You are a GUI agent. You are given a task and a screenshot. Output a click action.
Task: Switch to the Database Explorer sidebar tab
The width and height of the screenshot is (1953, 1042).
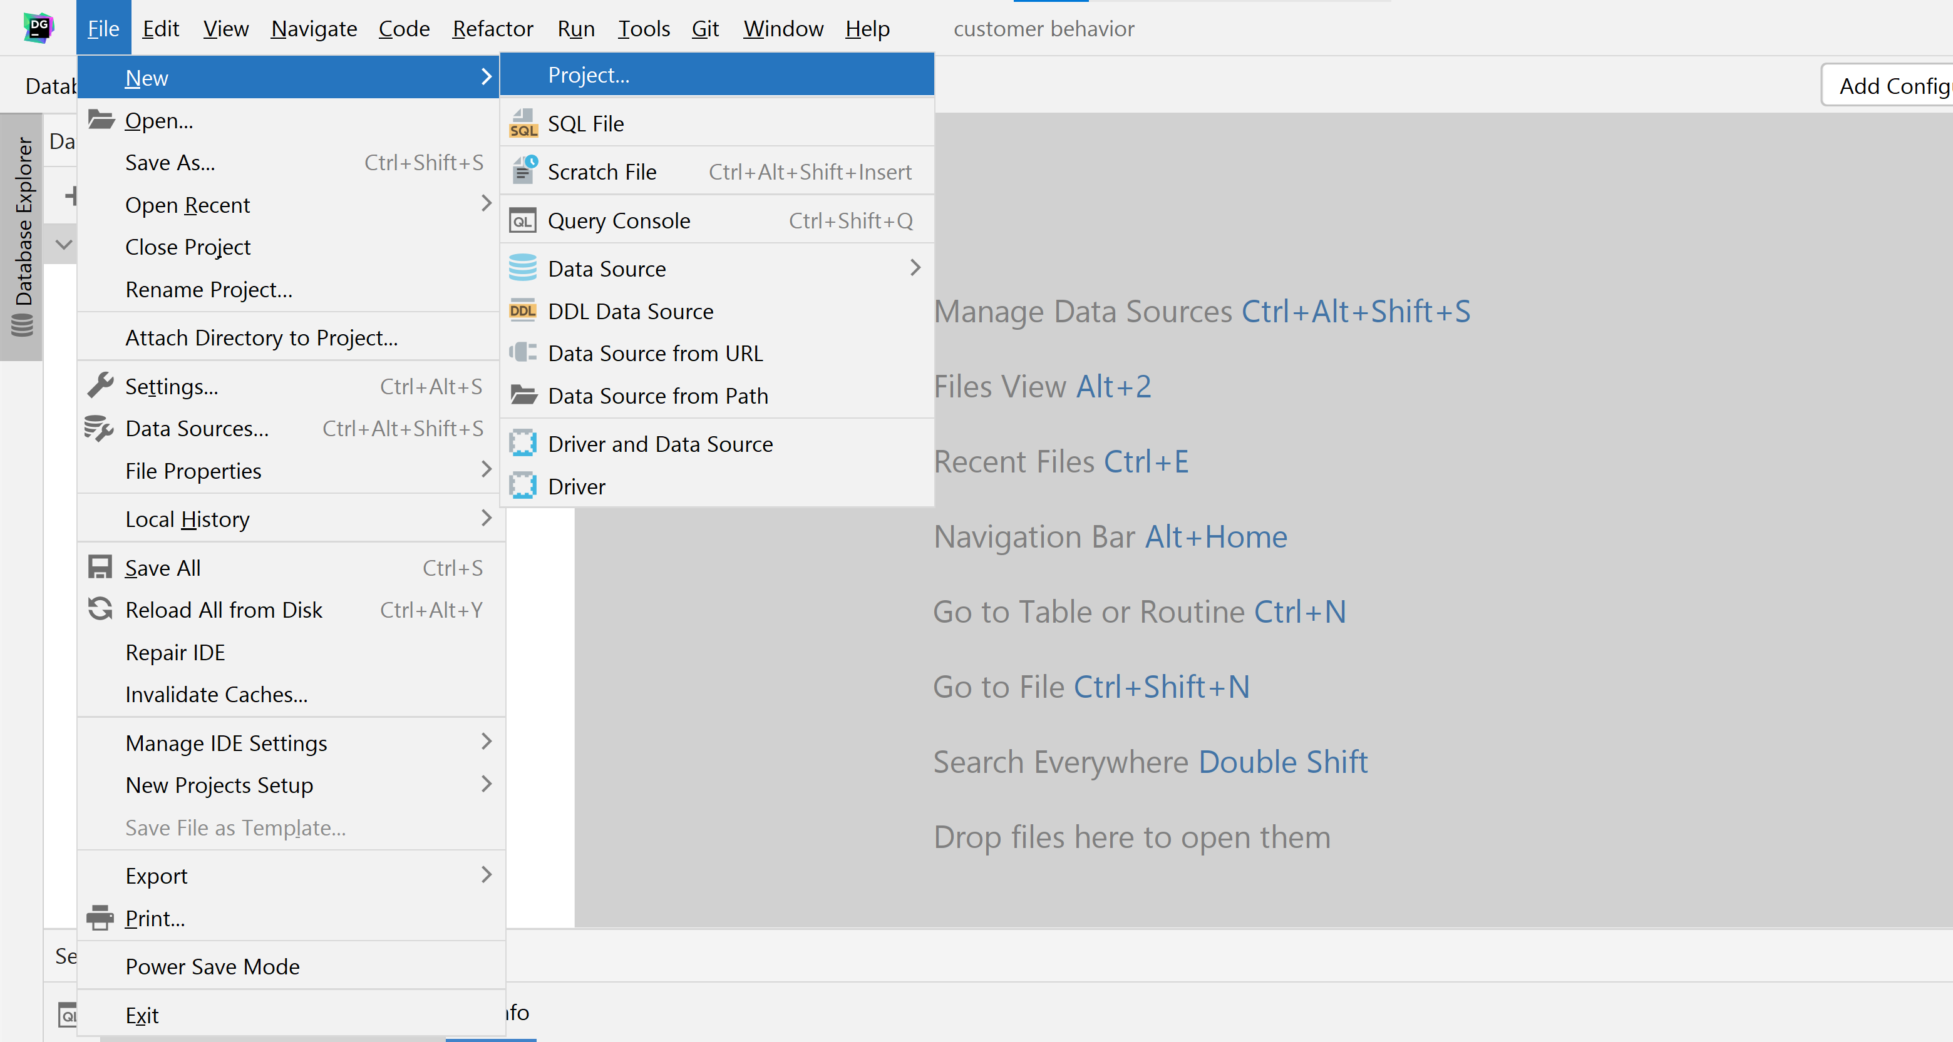(24, 231)
